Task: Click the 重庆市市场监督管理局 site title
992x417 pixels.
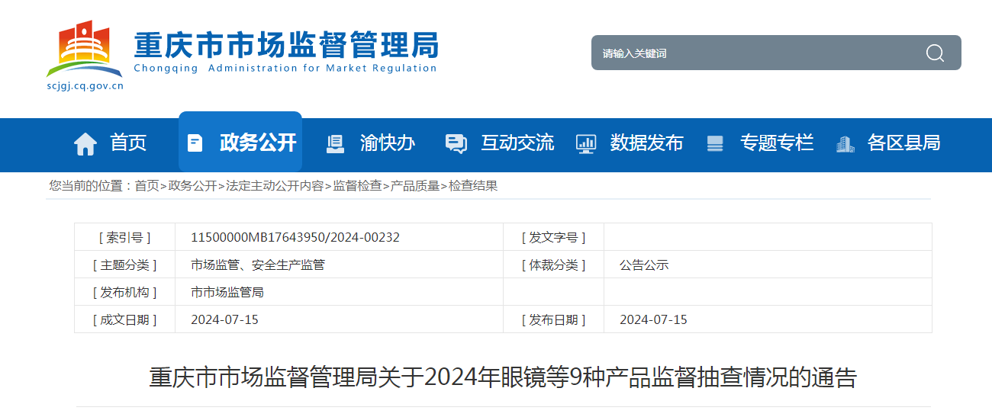Action: pyautogui.click(x=285, y=45)
